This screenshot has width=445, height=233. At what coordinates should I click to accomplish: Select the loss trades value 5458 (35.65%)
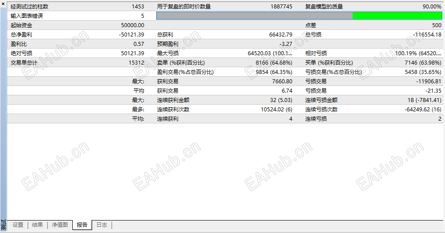coord(423,72)
